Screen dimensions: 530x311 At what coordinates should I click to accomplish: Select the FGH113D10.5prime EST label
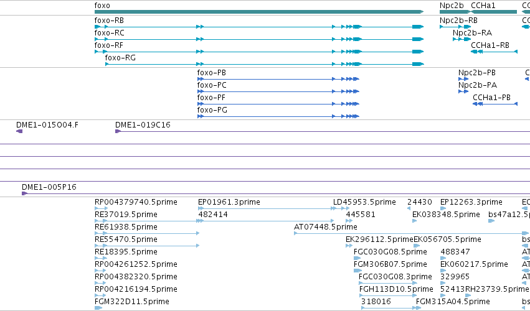click(396, 289)
